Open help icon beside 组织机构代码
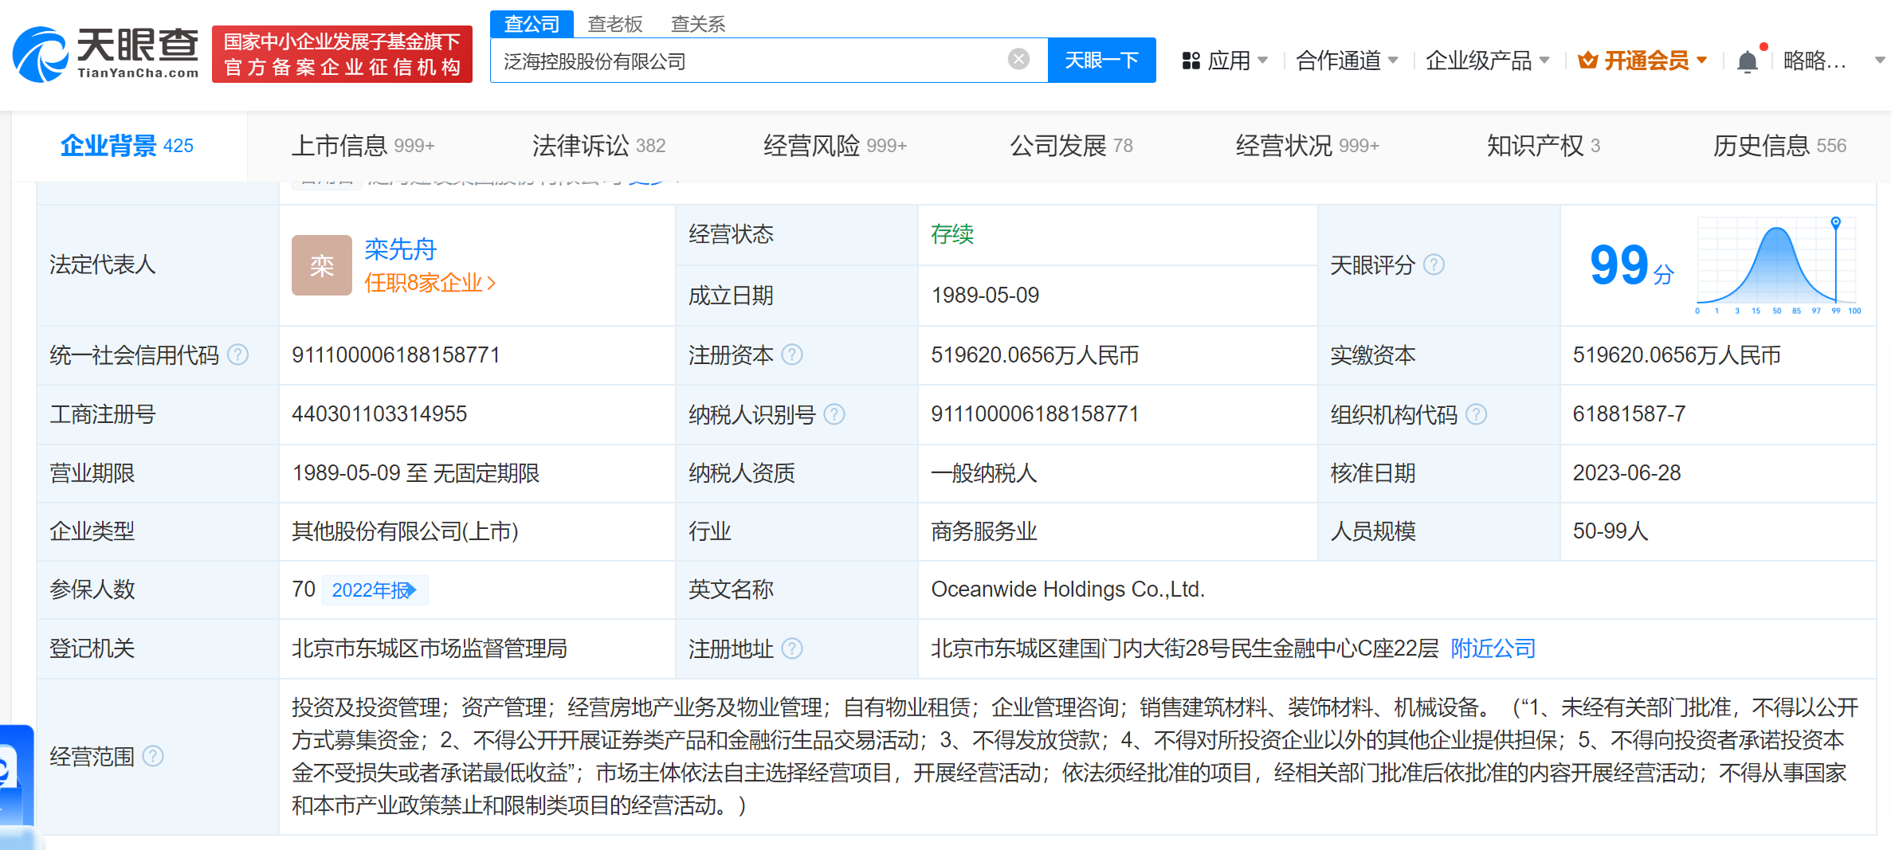The width and height of the screenshot is (1891, 850). pos(1476,414)
